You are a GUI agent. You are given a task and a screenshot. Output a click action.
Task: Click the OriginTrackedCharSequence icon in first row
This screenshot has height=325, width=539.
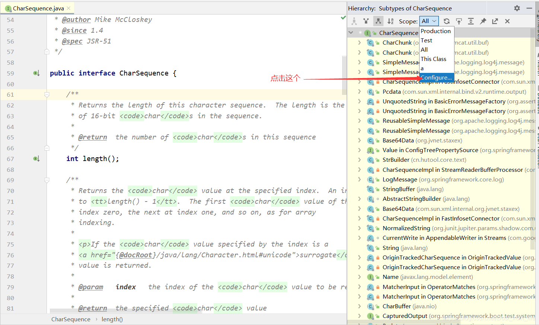[x=370, y=258]
